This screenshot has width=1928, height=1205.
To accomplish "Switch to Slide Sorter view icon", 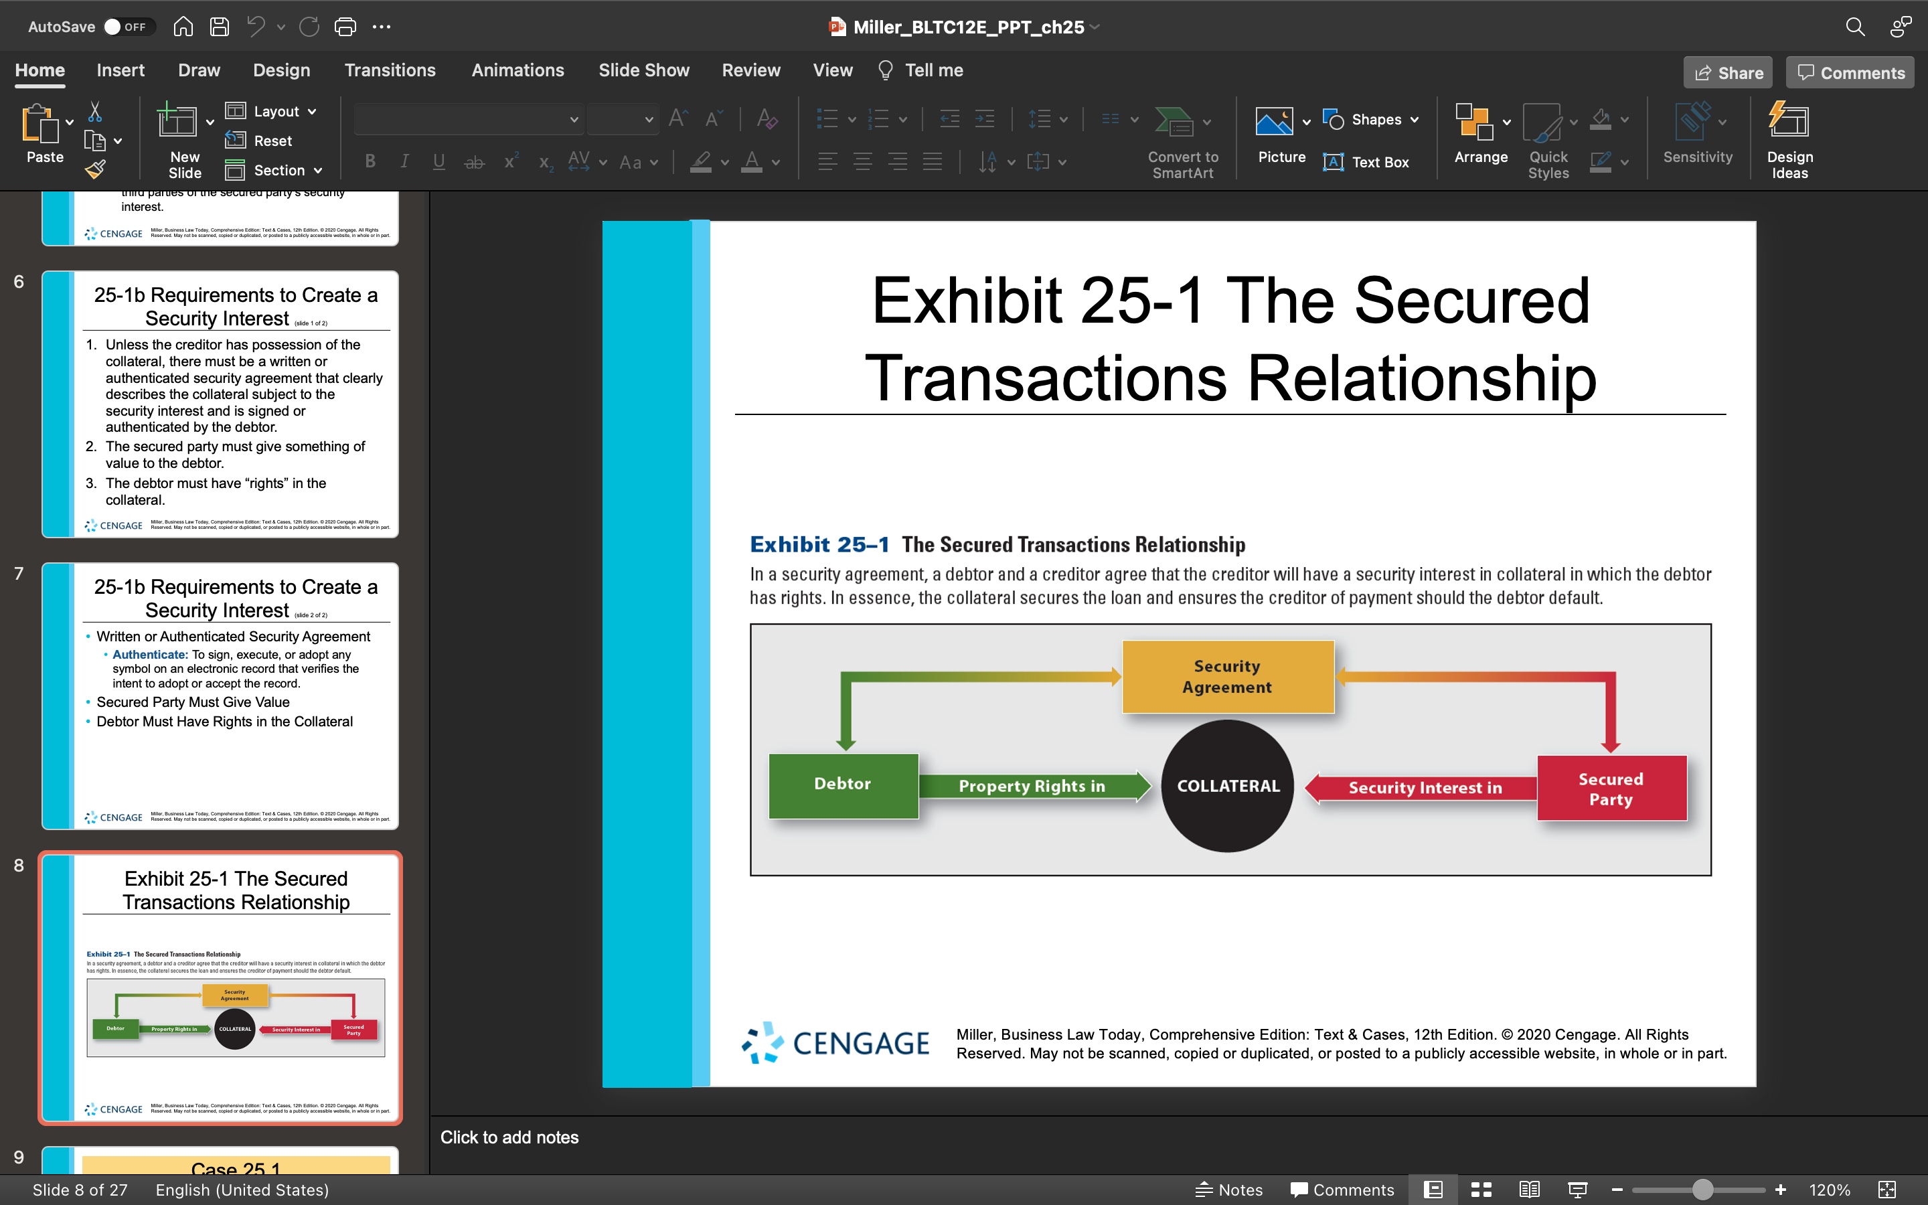I will coord(1481,1190).
